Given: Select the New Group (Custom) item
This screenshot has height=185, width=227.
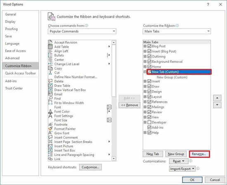Looking at the screenshot, I should (172, 77).
